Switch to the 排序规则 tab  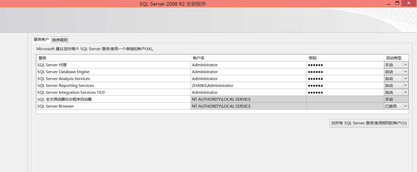(60, 40)
